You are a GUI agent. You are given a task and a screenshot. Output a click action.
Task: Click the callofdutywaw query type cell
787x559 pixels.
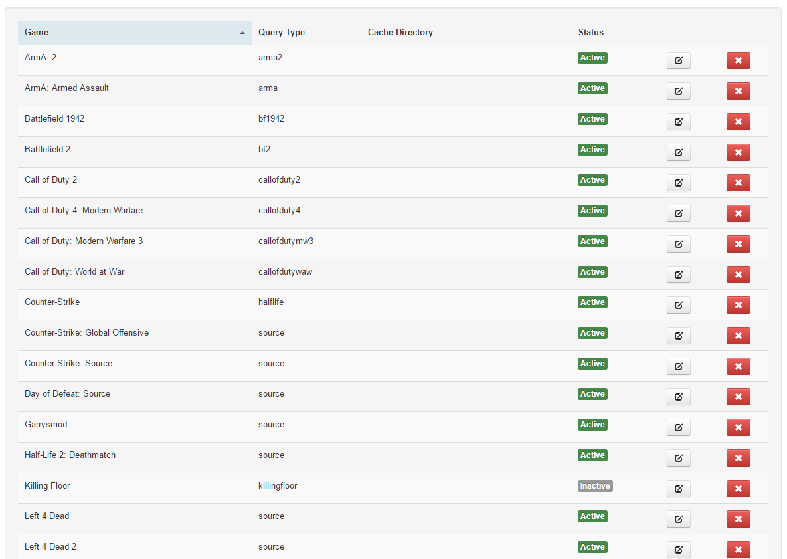pyautogui.click(x=285, y=272)
